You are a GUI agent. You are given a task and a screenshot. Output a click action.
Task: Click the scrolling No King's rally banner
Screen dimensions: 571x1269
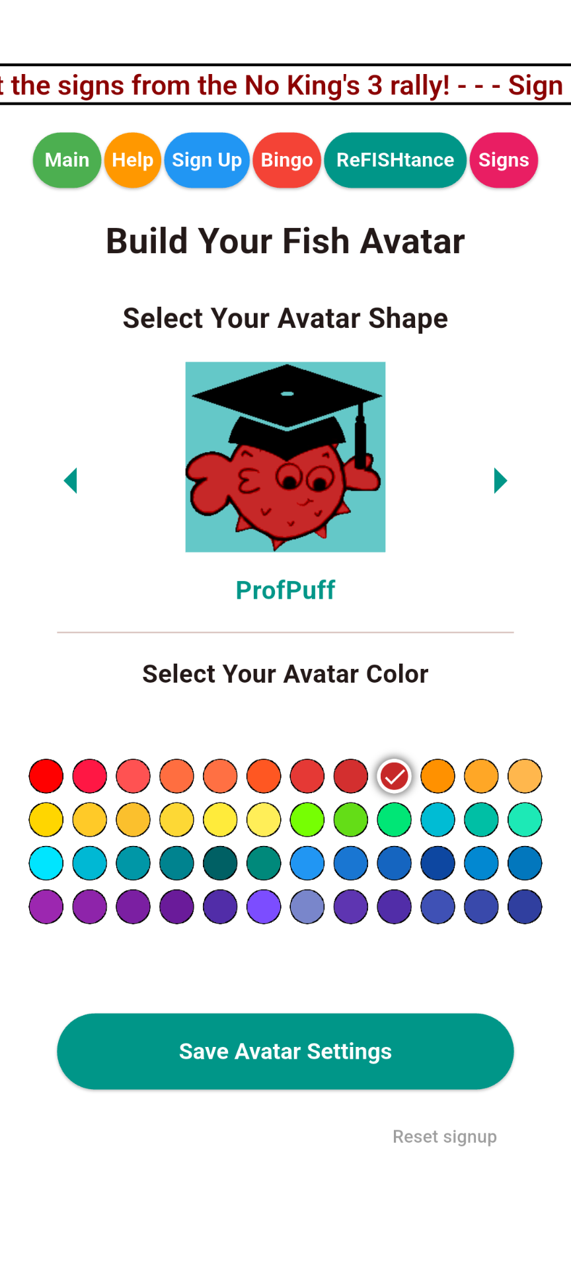285,85
